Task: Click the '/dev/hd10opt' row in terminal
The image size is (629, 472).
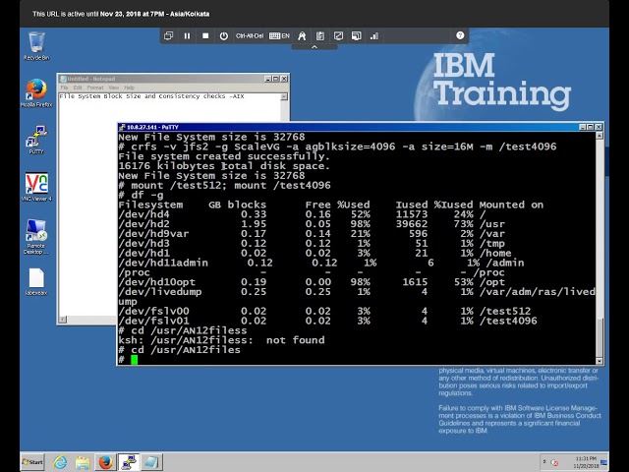Action: click(x=312, y=282)
